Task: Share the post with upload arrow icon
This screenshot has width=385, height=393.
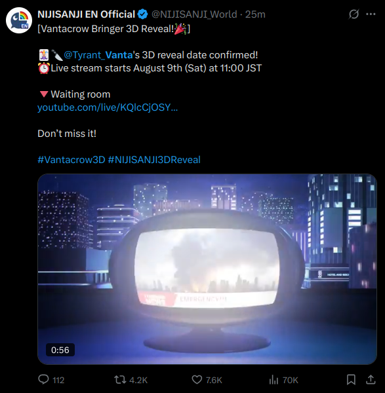Action: point(371,380)
